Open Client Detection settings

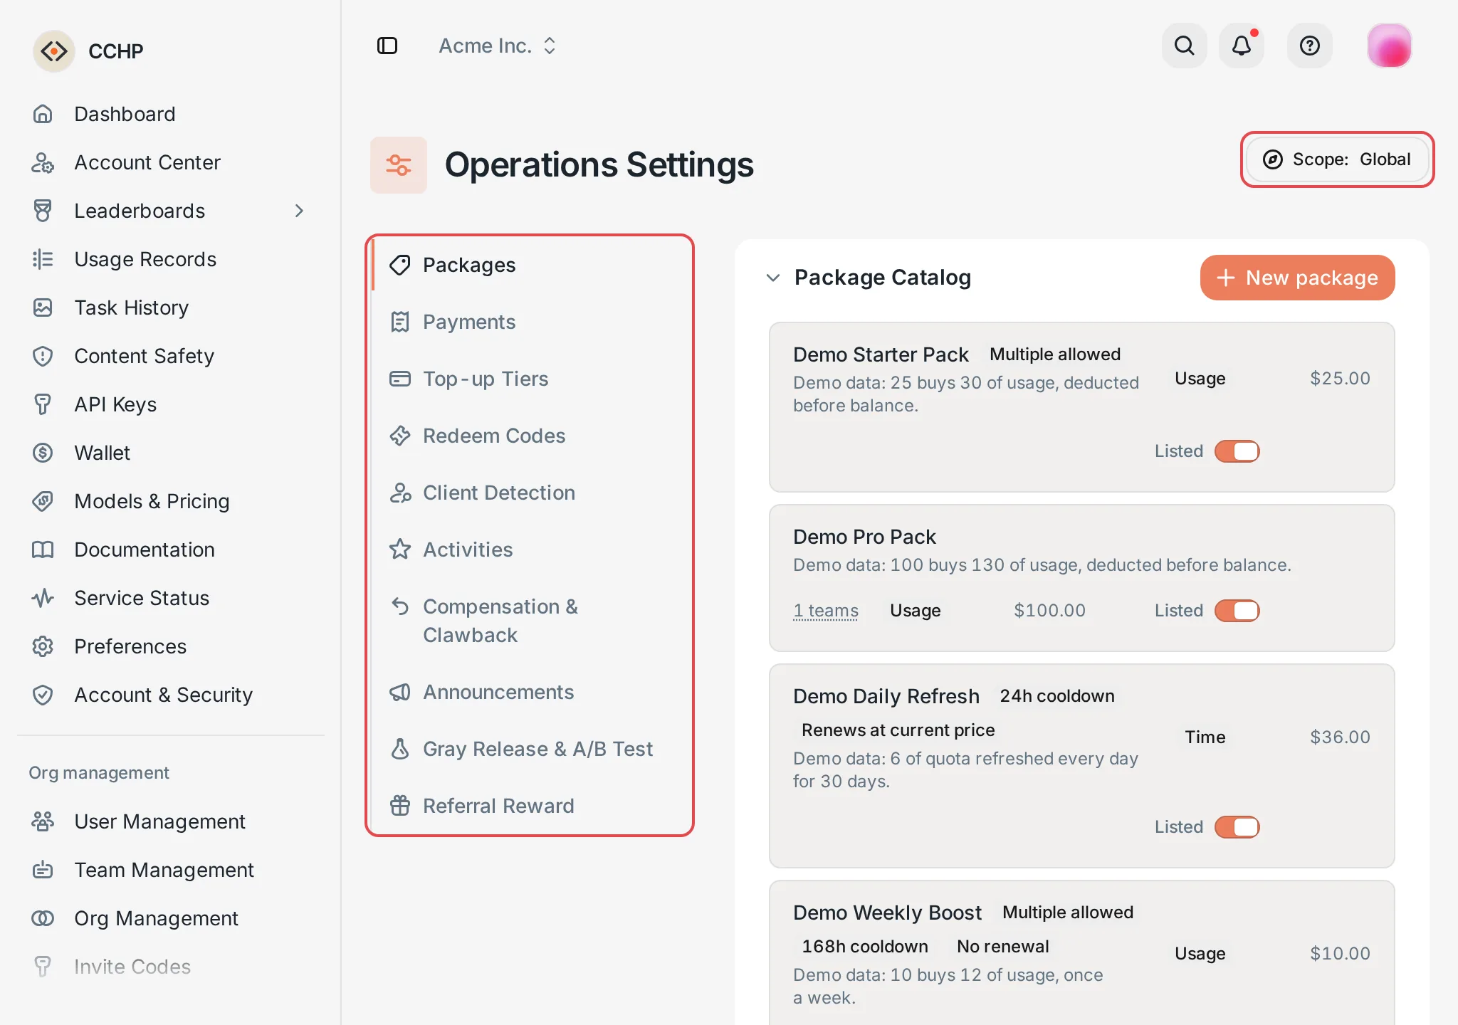[x=530, y=493]
